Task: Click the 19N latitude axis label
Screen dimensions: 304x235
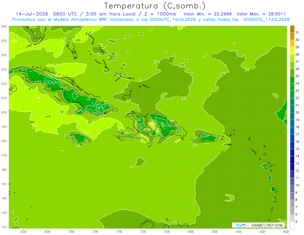Action: pos(4,126)
